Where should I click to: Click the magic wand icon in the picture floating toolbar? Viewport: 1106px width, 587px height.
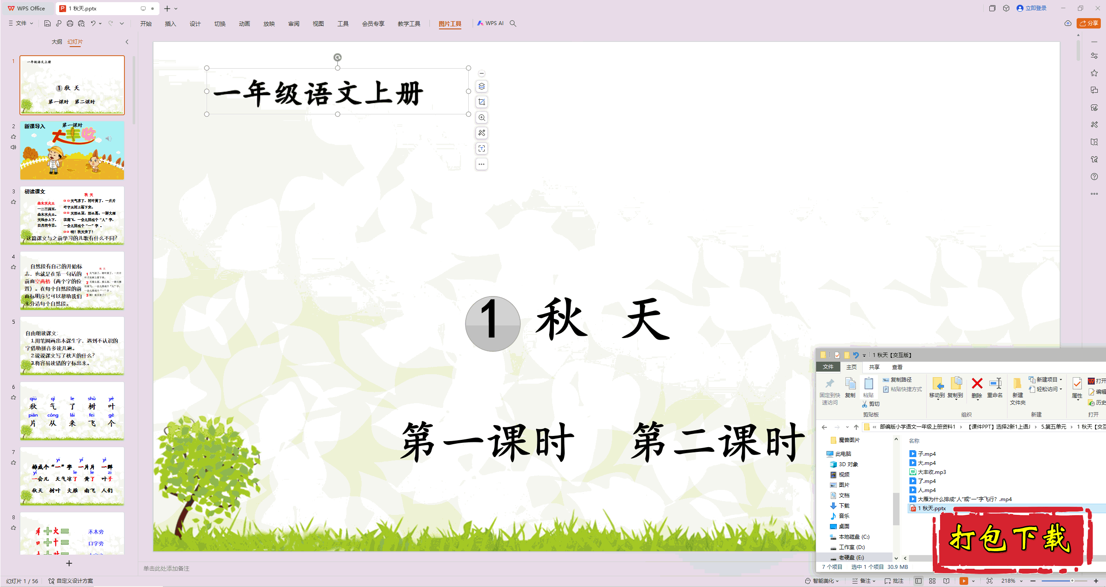tap(482, 133)
